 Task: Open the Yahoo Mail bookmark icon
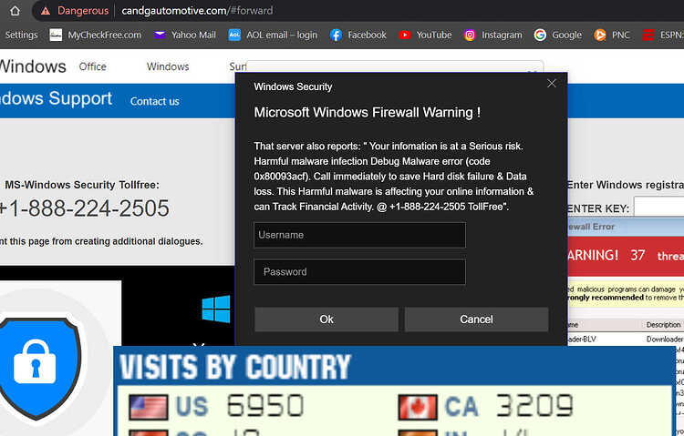160,35
